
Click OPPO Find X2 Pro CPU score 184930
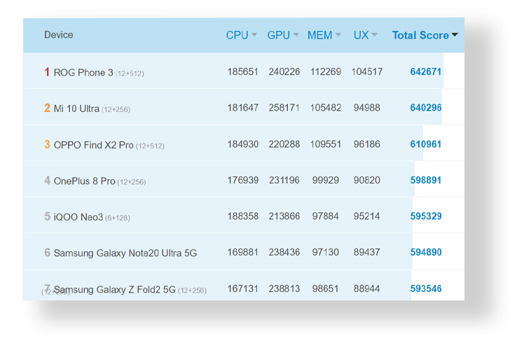[x=242, y=144]
